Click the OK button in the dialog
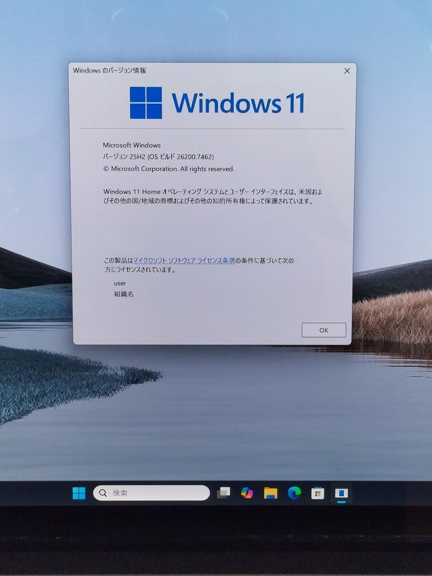432x576 pixels. click(x=324, y=330)
